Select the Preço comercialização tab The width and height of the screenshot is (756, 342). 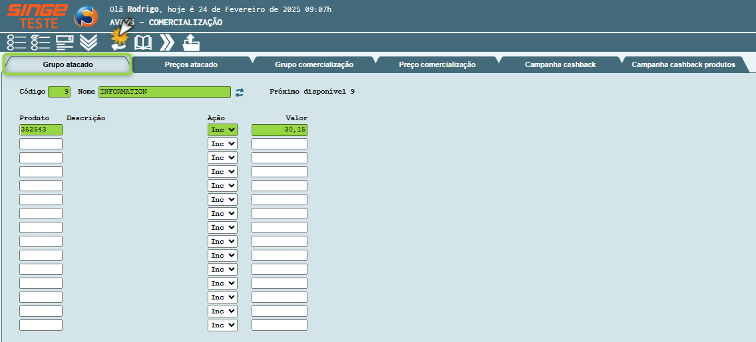click(x=437, y=64)
